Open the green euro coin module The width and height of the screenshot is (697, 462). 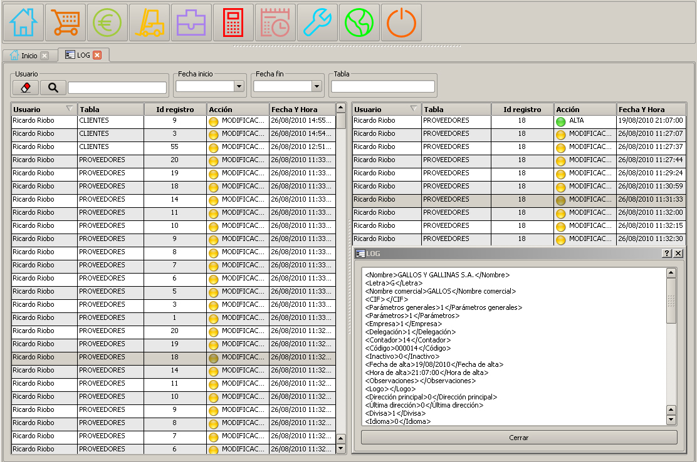(107, 23)
